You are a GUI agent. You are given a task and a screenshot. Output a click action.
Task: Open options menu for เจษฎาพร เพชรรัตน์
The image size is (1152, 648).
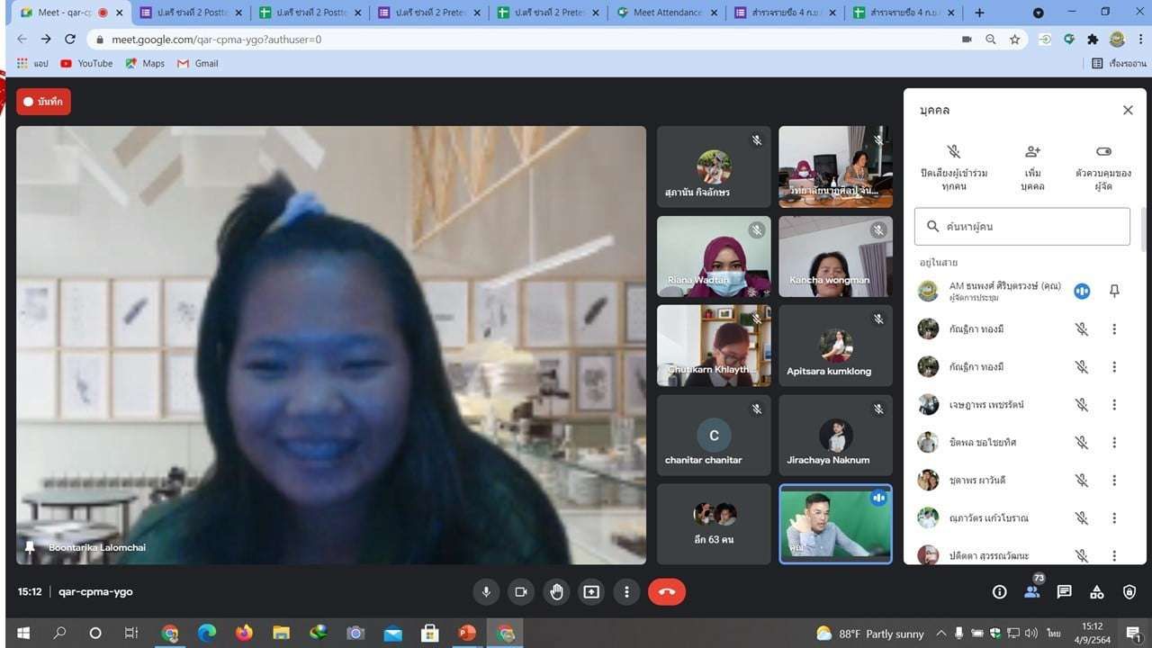coord(1114,405)
